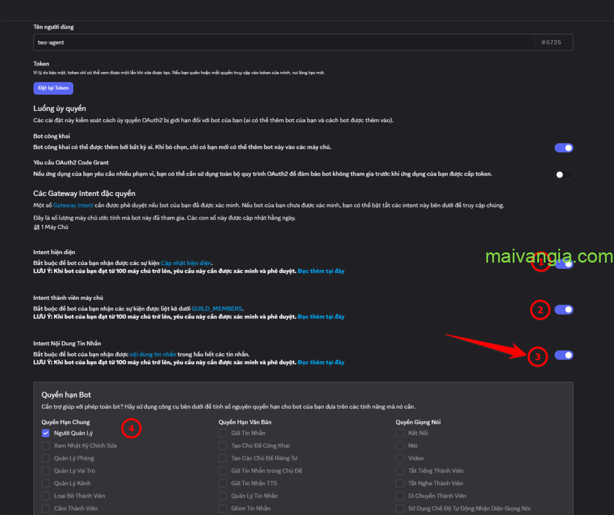Screen dimensions: 614x515
Task: Check the Nói voice permission checkbox
Action: (x=400, y=445)
